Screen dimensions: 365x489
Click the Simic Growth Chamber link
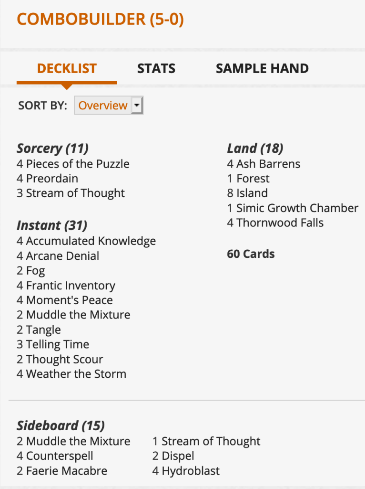coord(297,208)
